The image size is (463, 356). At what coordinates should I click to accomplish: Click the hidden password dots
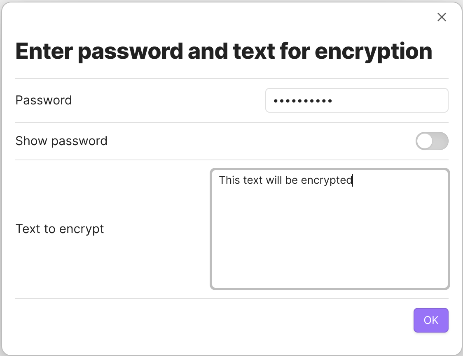303,100
